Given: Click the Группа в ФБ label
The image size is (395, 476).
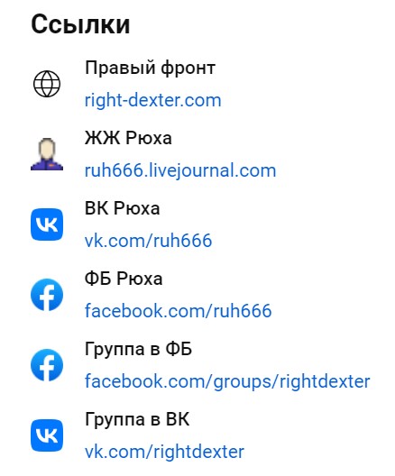Looking at the screenshot, I should click(138, 350).
